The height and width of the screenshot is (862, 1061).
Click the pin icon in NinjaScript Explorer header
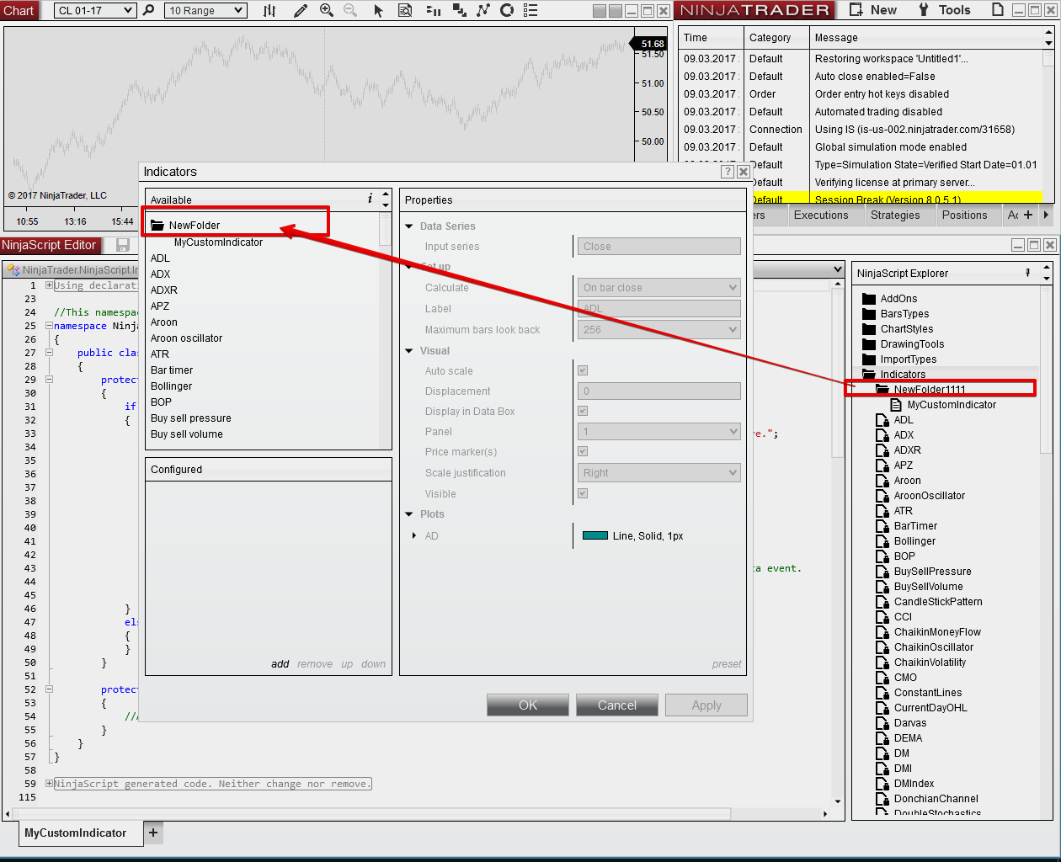click(1027, 273)
